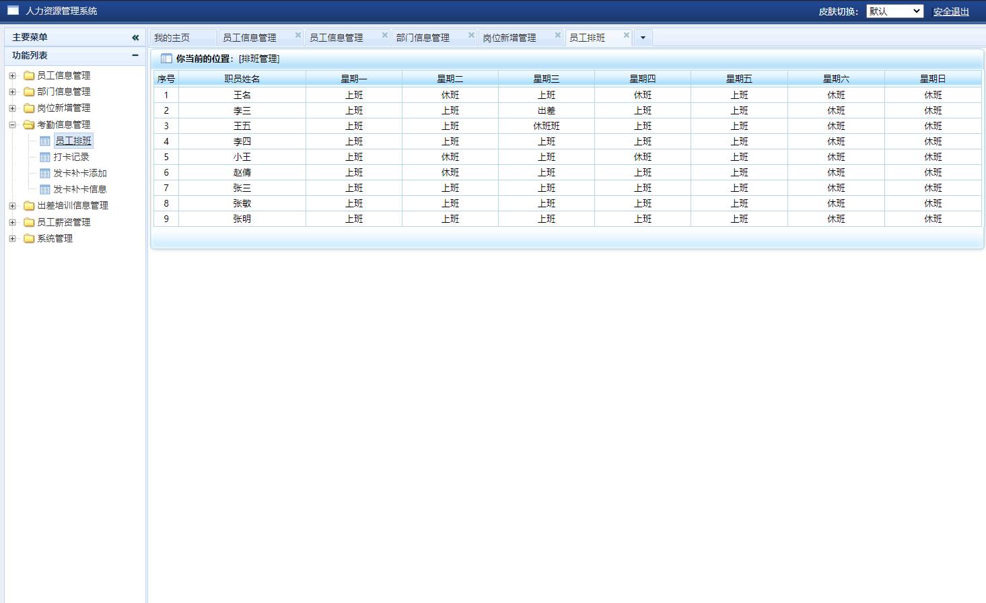986x603 pixels.
Task: Click the folder icon beside 岗位新增管理 in the tree
Action: 29,108
